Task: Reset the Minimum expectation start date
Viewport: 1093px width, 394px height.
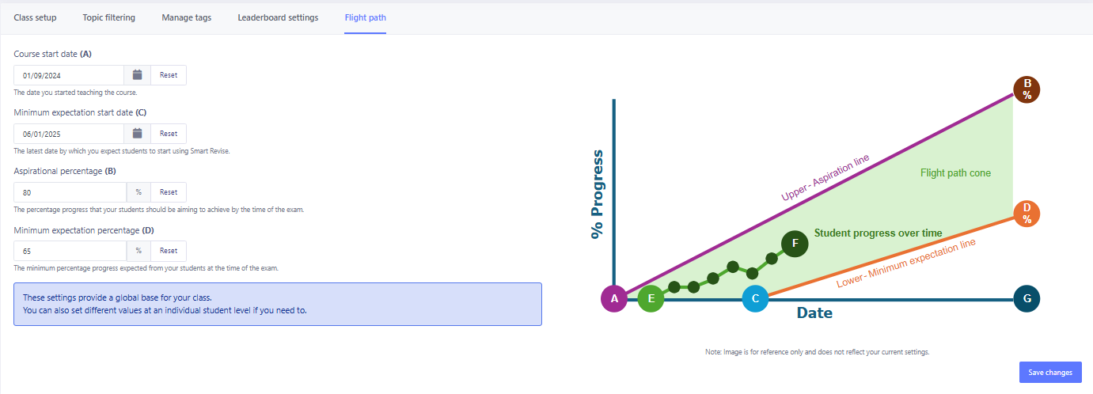Action: point(169,134)
